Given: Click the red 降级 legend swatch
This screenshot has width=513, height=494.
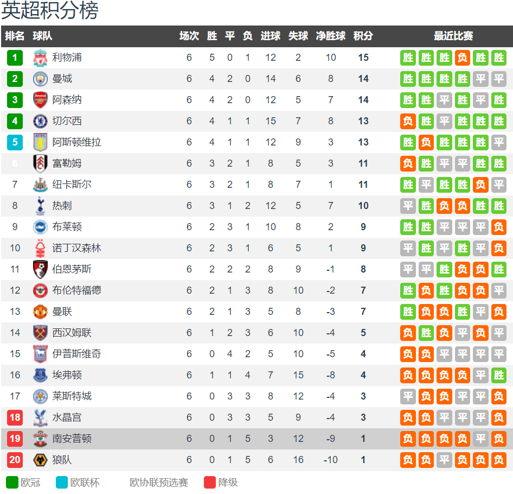Looking at the screenshot, I should pos(210,482).
